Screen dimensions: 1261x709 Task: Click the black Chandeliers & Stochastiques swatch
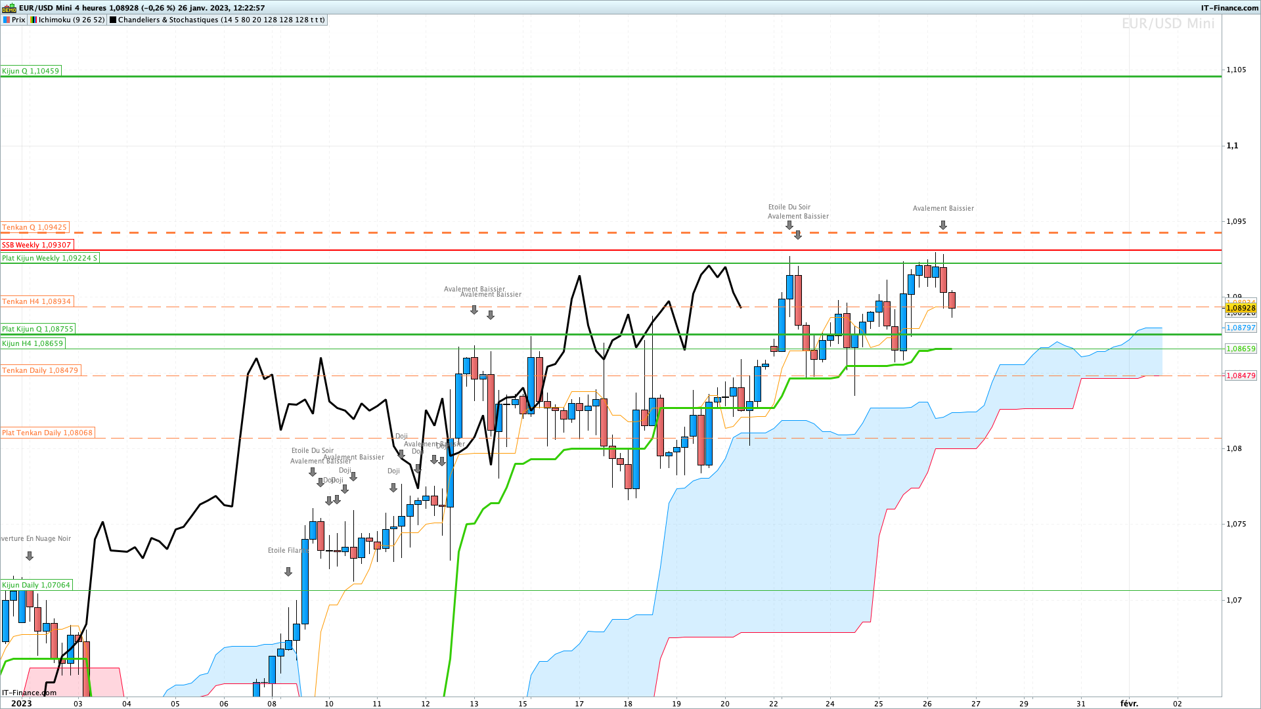coord(113,20)
